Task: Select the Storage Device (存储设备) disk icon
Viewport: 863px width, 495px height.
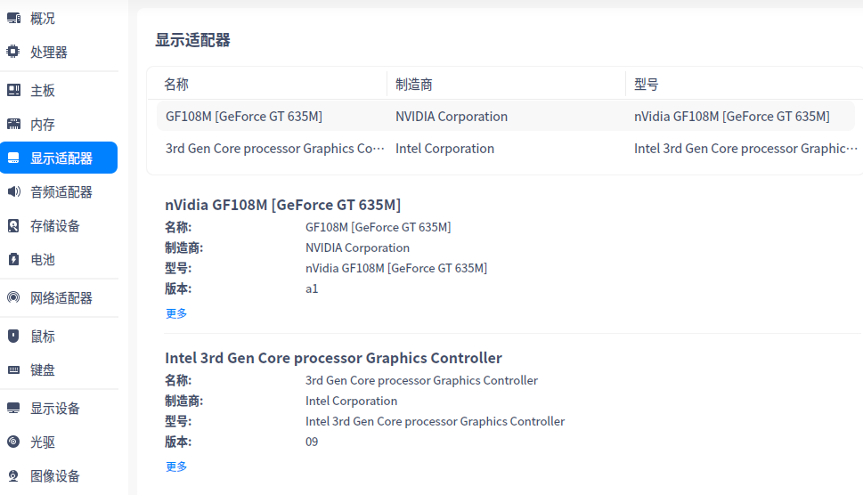Action: (x=13, y=226)
